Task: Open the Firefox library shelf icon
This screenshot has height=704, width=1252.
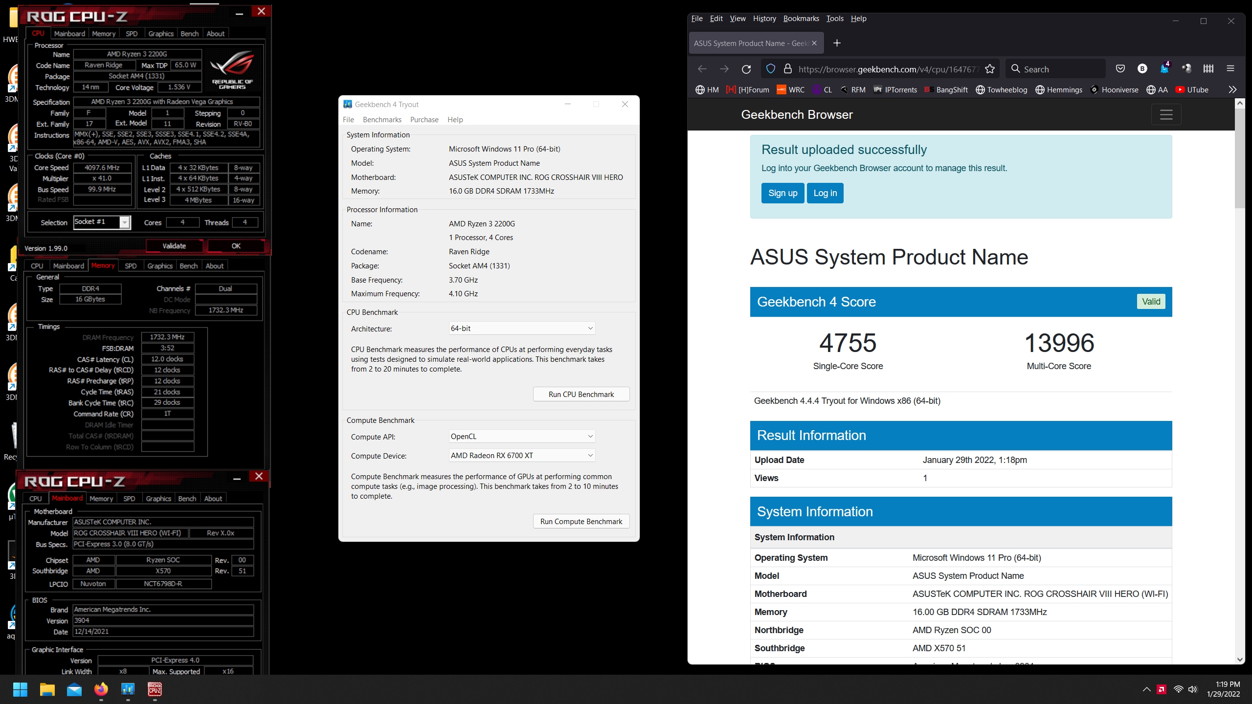Action: 1208,69
